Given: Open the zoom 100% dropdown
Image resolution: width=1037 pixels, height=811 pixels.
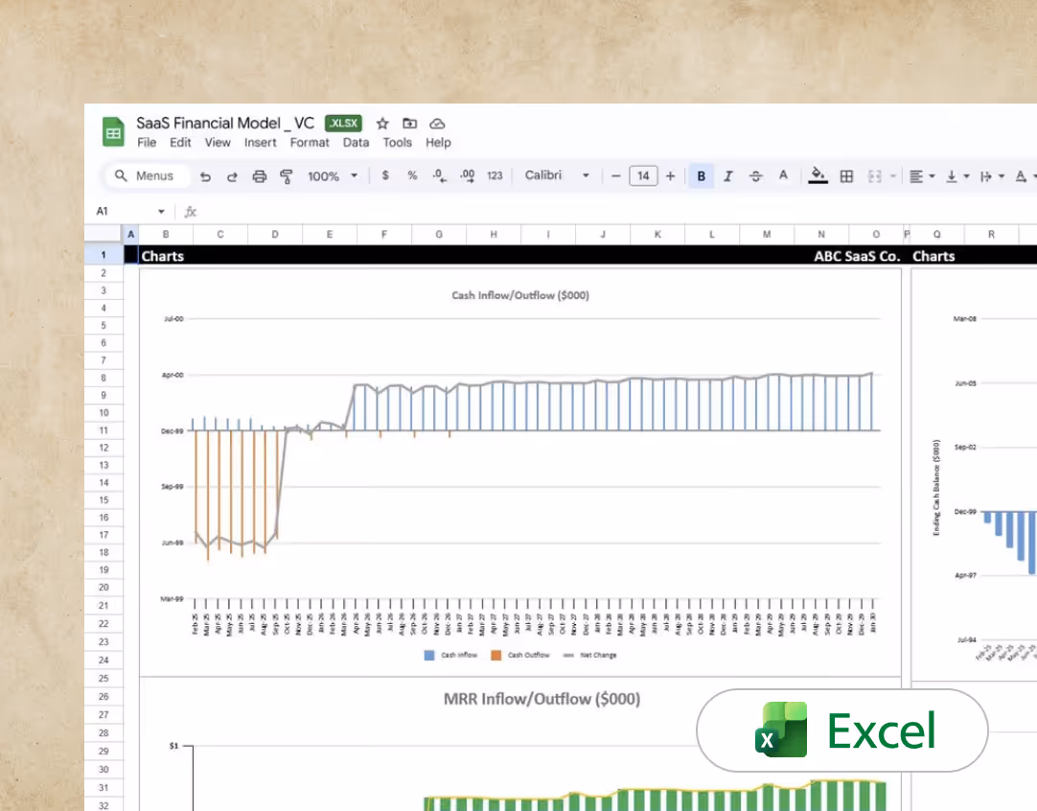Looking at the screenshot, I should coord(333,176).
